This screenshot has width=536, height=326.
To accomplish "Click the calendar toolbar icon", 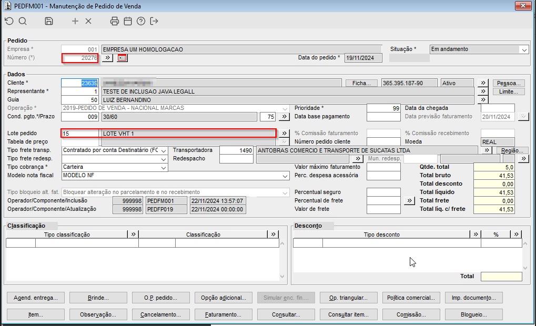I will click(x=128, y=21).
